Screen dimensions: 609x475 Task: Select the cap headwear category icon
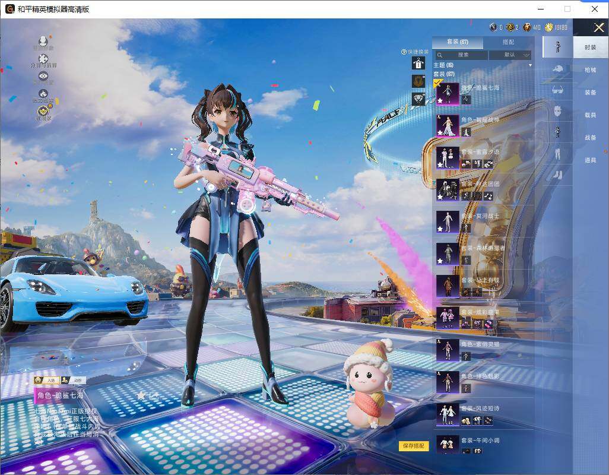(x=558, y=69)
